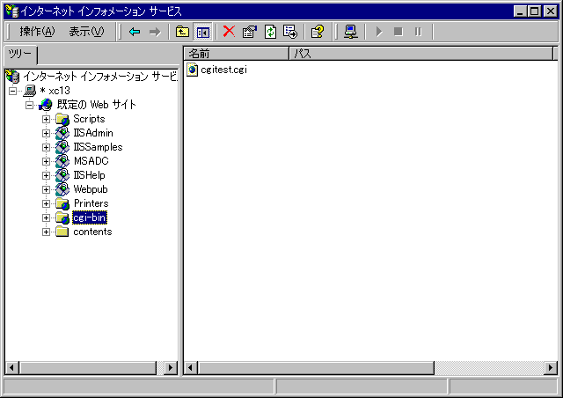Expand the Webpub node
The height and width of the screenshot is (398, 563).
click(x=46, y=189)
